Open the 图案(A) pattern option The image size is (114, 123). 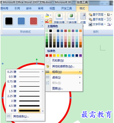tap(64, 89)
